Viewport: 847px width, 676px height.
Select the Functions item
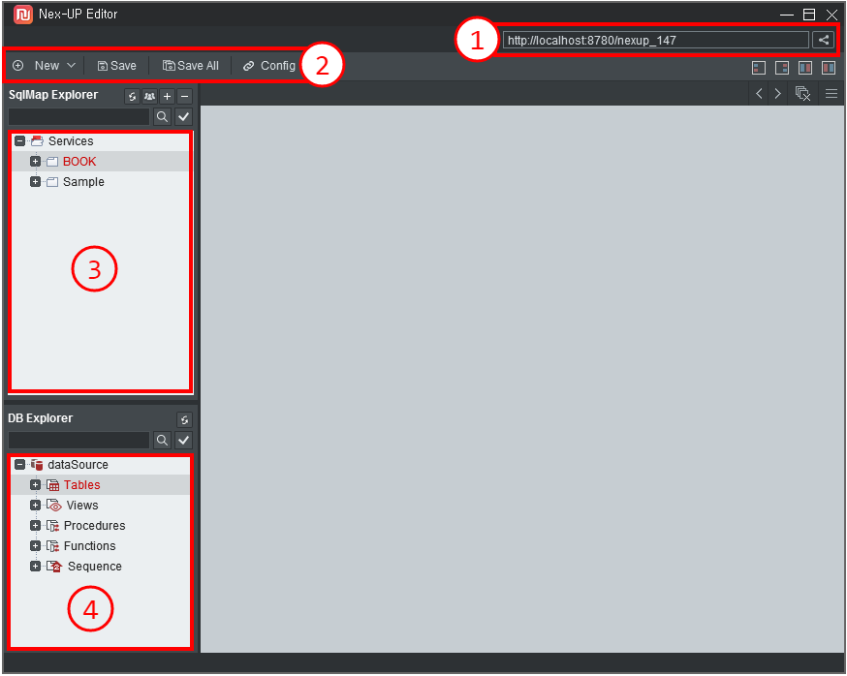point(89,546)
